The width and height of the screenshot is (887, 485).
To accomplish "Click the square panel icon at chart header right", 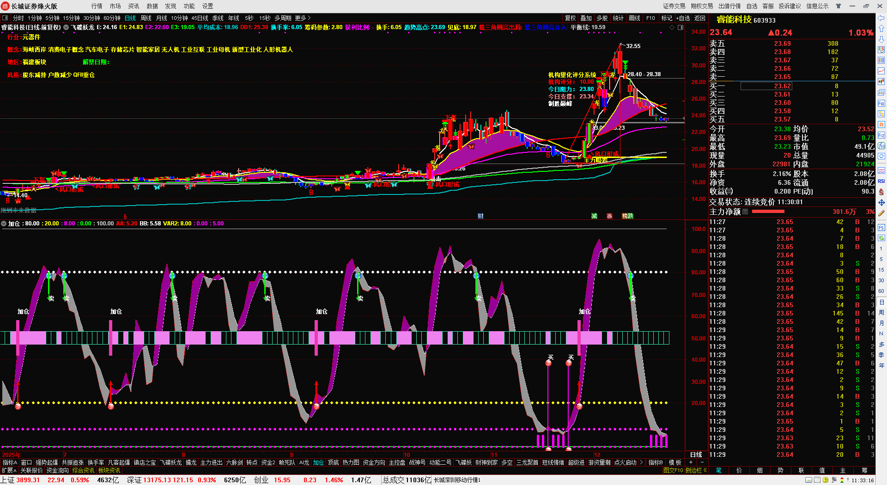I will [x=680, y=27].
